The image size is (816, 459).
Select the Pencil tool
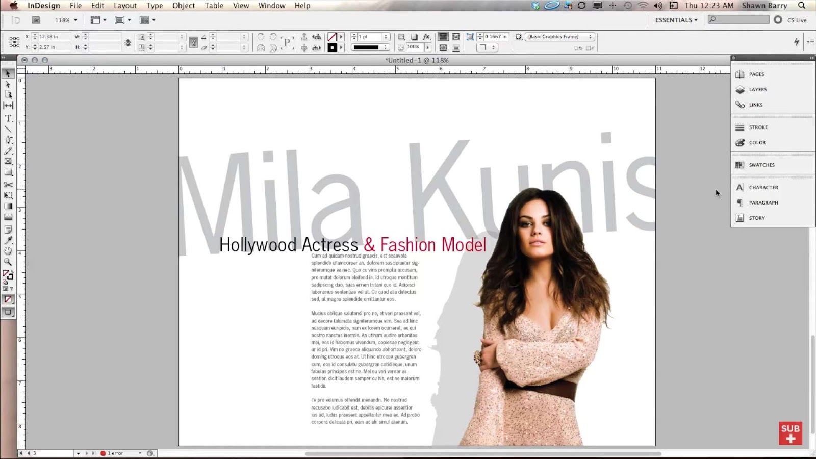pyautogui.click(x=8, y=151)
